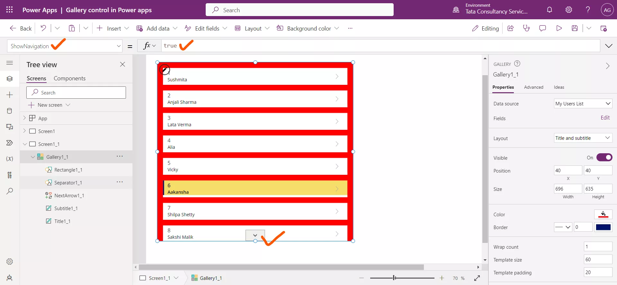This screenshot has height=285, width=617.
Task: Open the Color fill picker
Action: pyautogui.click(x=603, y=214)
